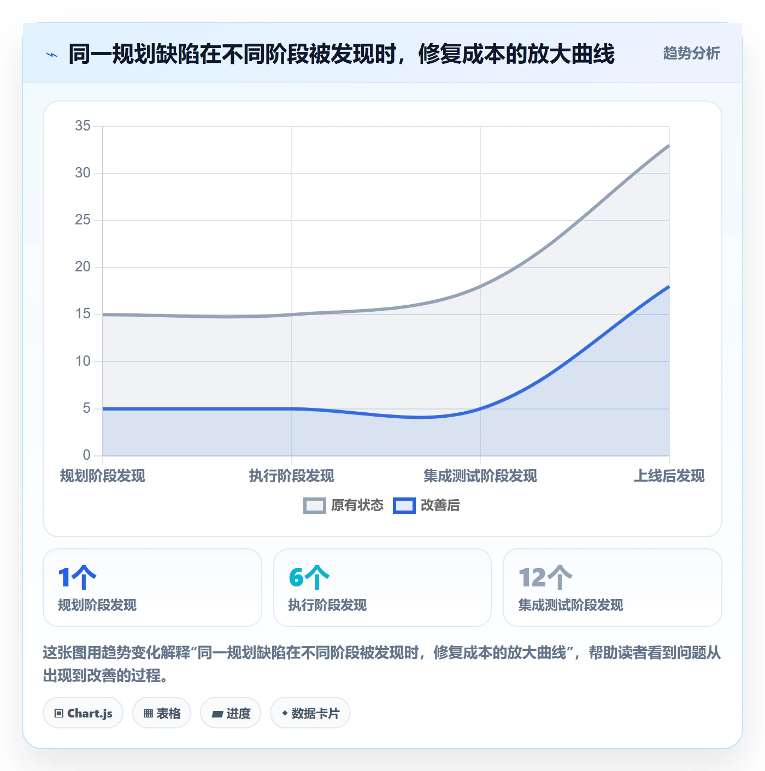The width and height of the screenshot is (765, 771).
Task: Click the grid icon in the 表格 chip
Action: pos(148,713)
